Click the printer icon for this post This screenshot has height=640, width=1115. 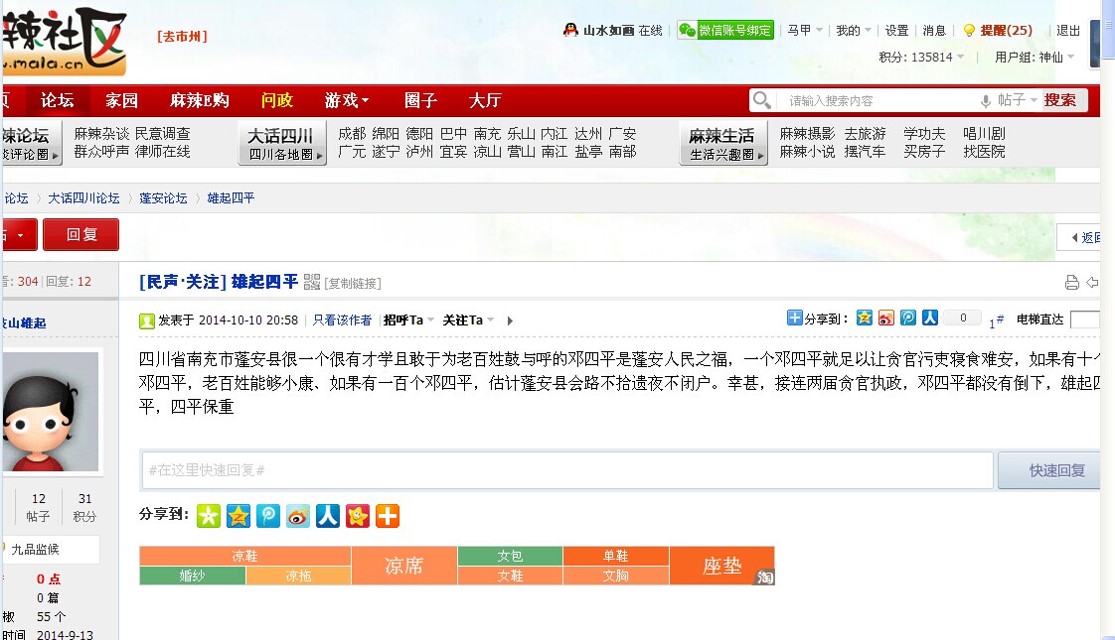coord(1071,283)
